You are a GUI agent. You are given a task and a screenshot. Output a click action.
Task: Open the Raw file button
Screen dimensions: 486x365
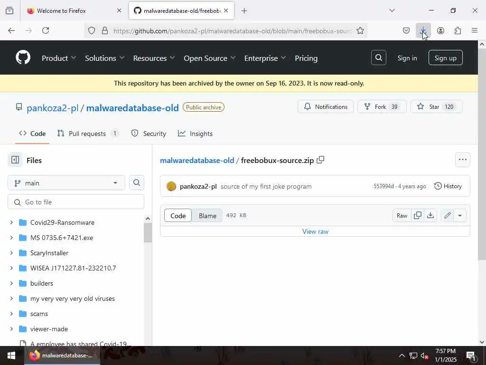(x=402, y=215)
